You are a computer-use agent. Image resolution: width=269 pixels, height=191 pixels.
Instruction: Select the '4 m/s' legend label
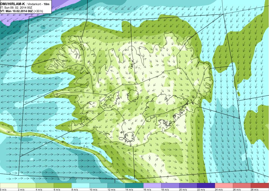[39, 190]
